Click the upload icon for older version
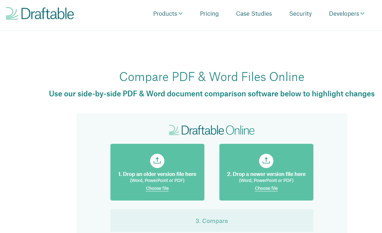This screenshot has height=233, width=382. click(157, 161)
